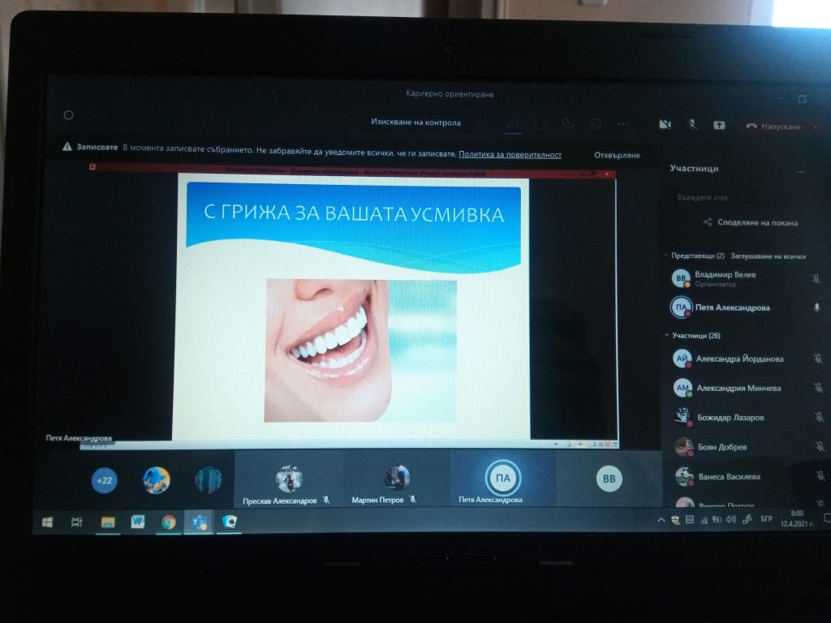Open more actions ellipsis in meeting toolbar
Image resolution: width=831 pixels, height=623 pixels.
click(623, 124)
